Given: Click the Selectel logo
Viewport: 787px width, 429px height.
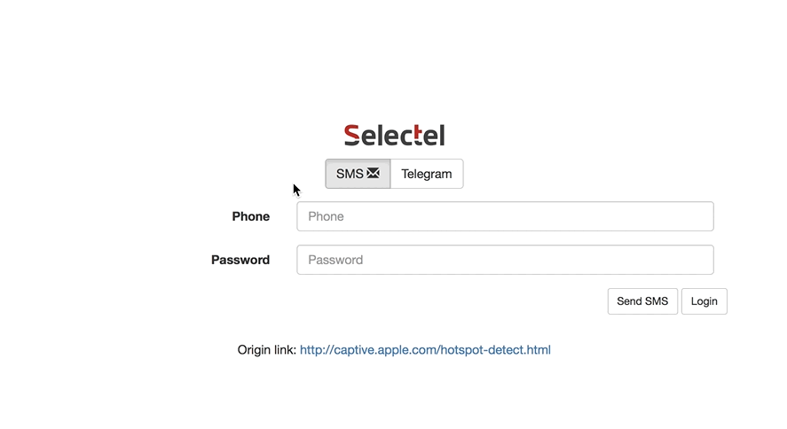Looking at the screenshot, I should 394,136.
